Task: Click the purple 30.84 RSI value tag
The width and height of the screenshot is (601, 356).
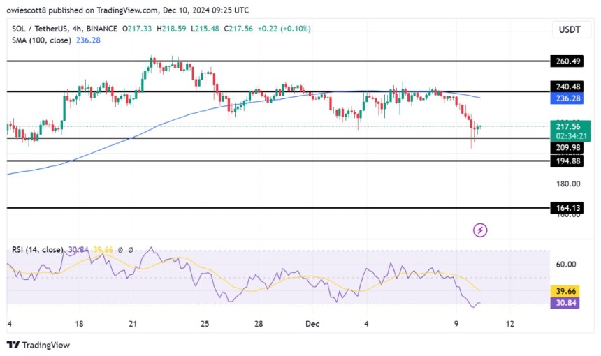Action: 565,303
